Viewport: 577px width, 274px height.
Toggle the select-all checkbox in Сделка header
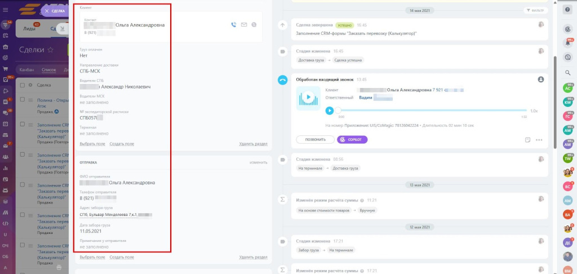point(23,85)
